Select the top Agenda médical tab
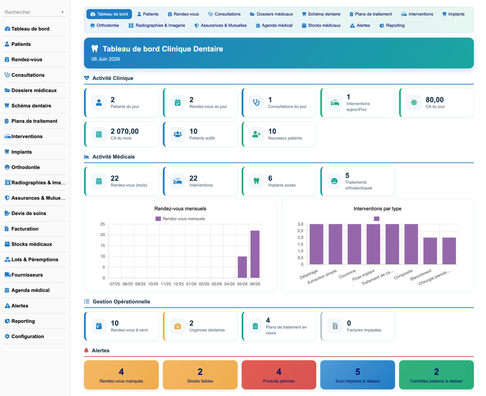486x396 pixels. [274, 26]
